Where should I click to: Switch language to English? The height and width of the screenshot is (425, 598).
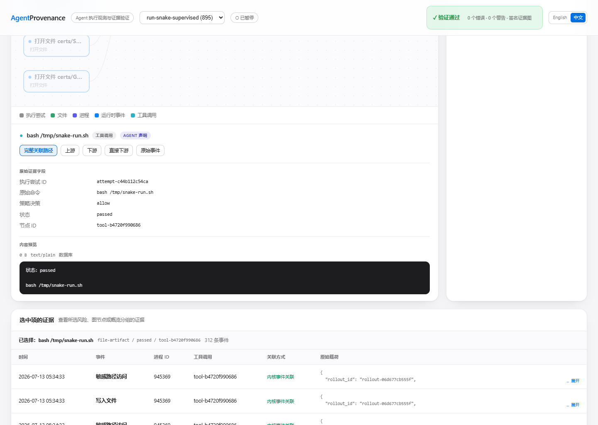(560, 17)
